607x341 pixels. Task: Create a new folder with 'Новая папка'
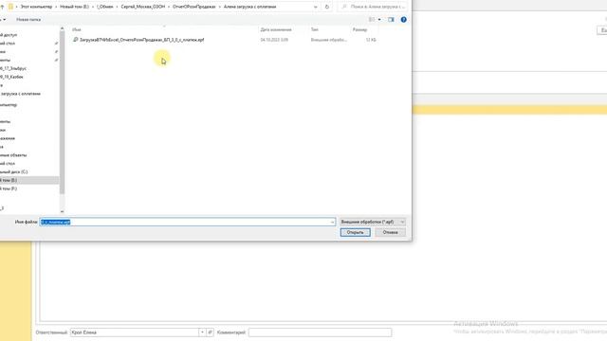coord(28,19)
